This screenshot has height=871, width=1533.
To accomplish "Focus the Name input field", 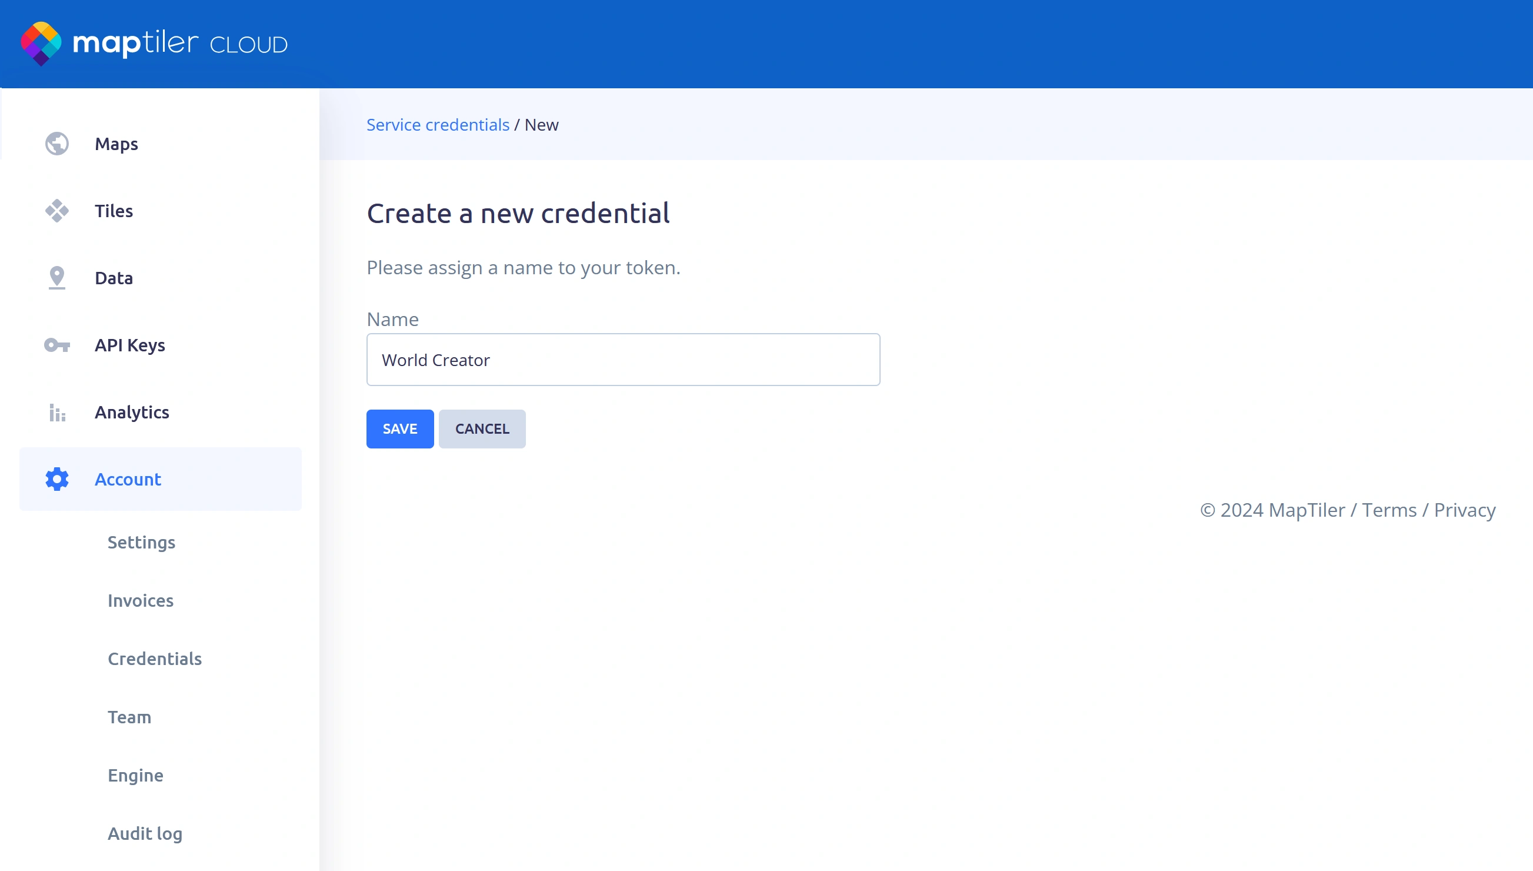I will (x=623, y=360).
